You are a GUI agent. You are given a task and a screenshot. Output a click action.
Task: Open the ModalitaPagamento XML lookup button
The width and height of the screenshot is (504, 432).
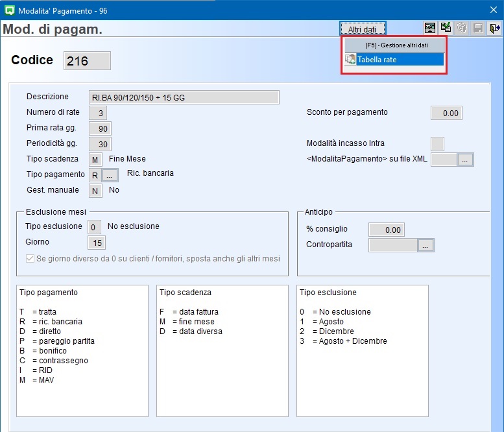click(466, 160)
